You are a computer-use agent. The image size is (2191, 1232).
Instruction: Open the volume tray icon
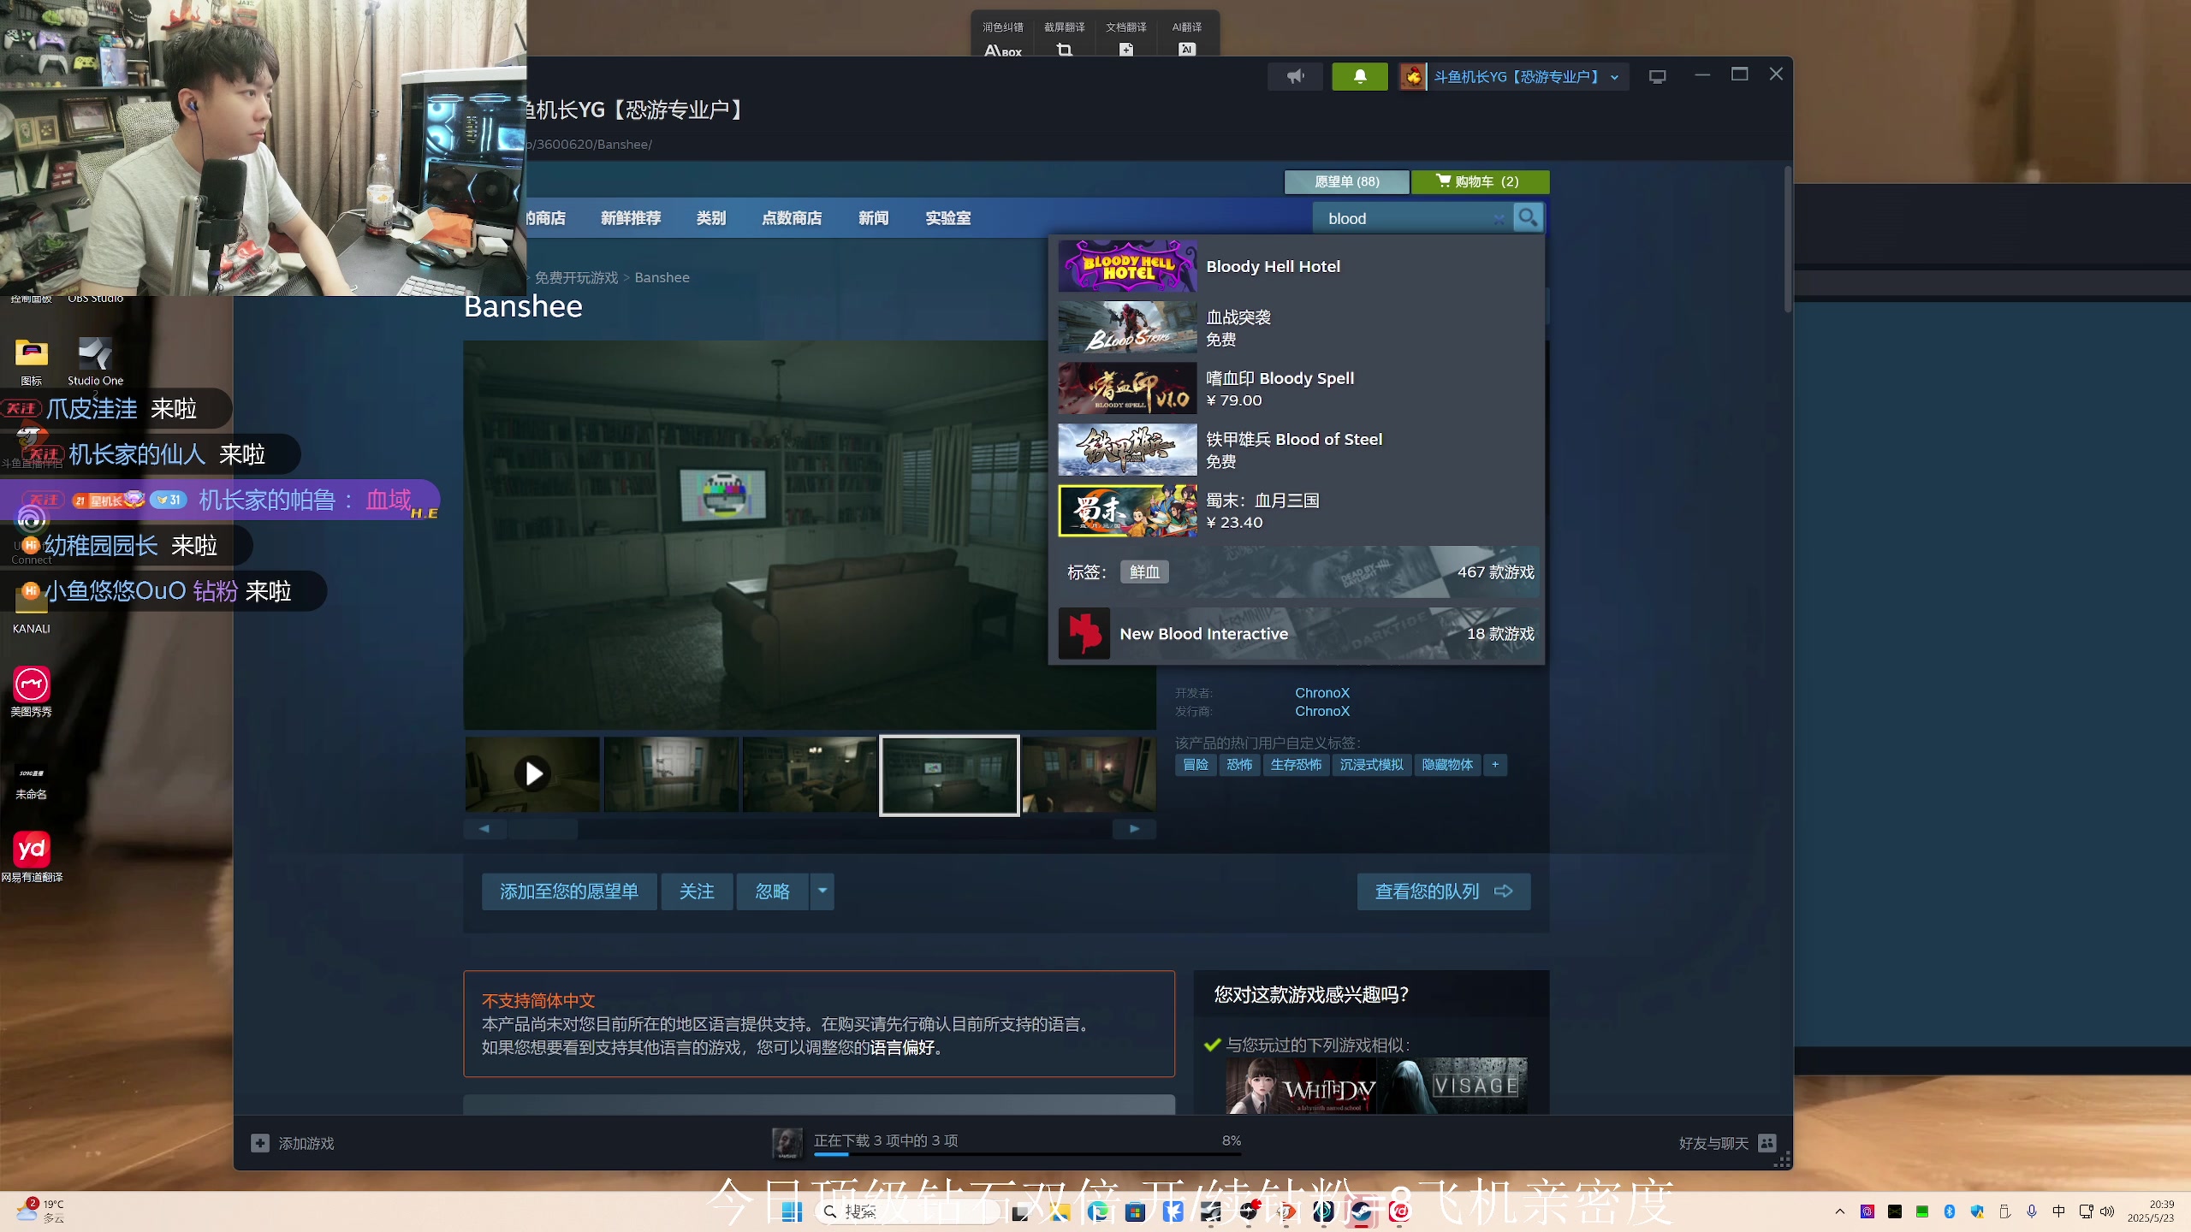pyautogui.click(x=2107, y=1211)
